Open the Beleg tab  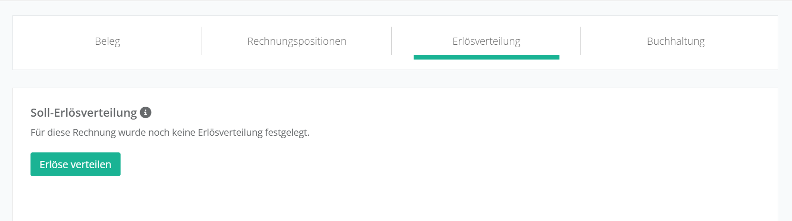point(107,41)
